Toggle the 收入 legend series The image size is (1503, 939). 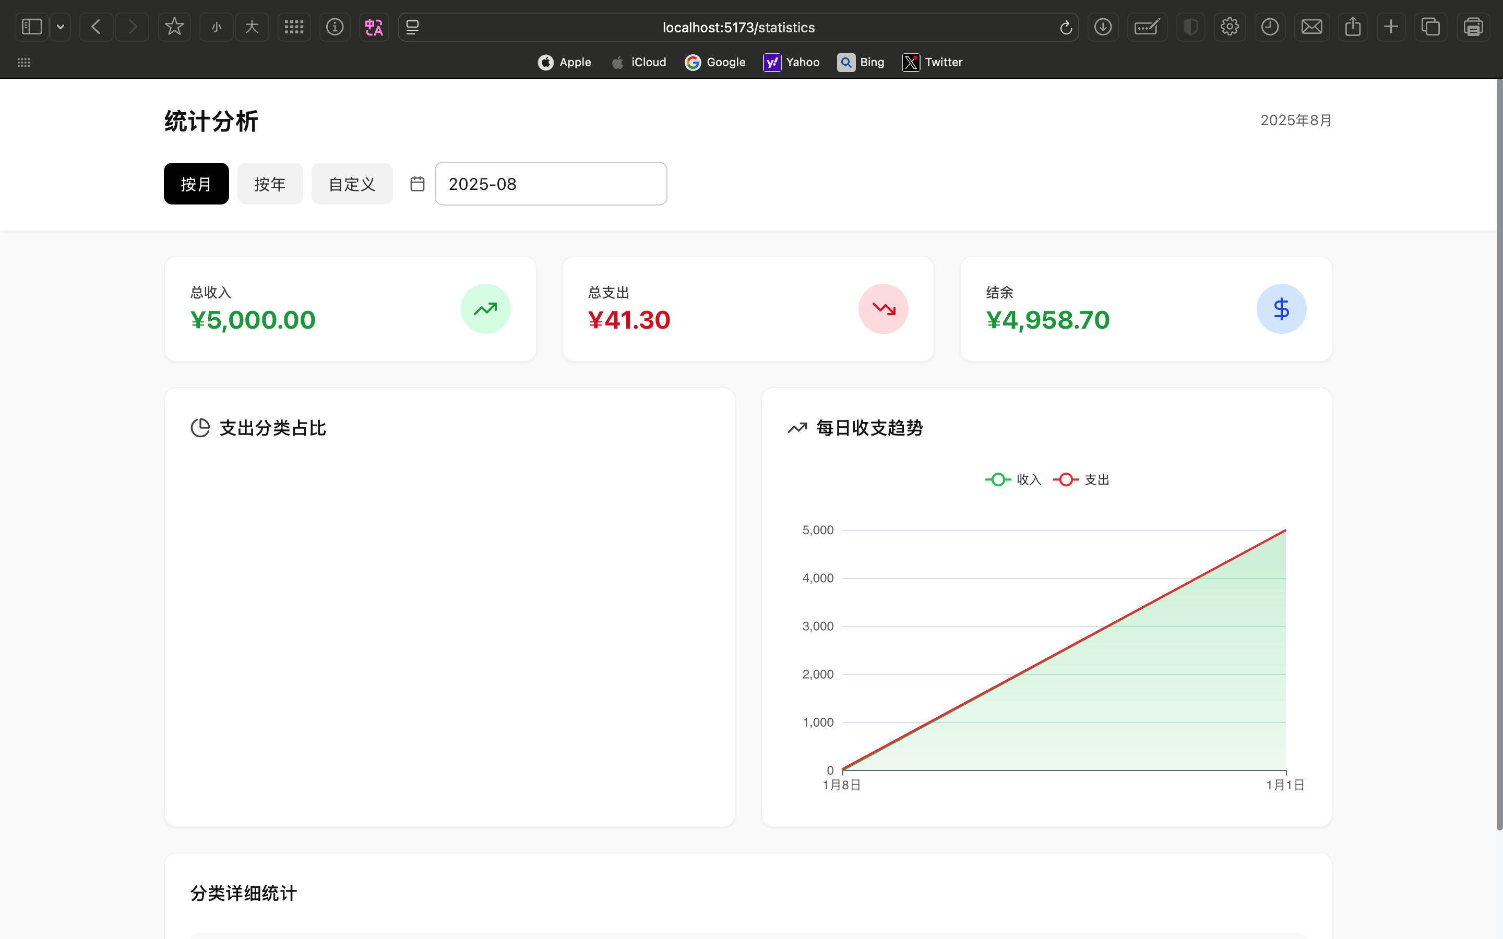click(1013, 479)
